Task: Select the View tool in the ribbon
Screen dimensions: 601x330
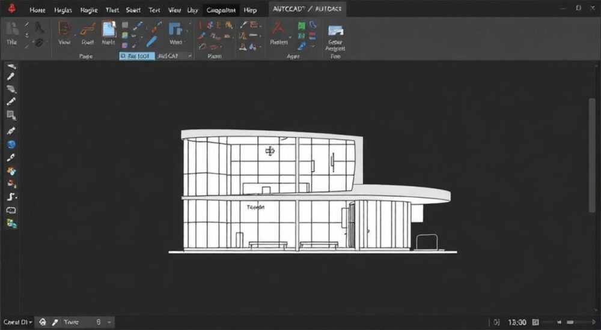Action: (x=64, y=33)
